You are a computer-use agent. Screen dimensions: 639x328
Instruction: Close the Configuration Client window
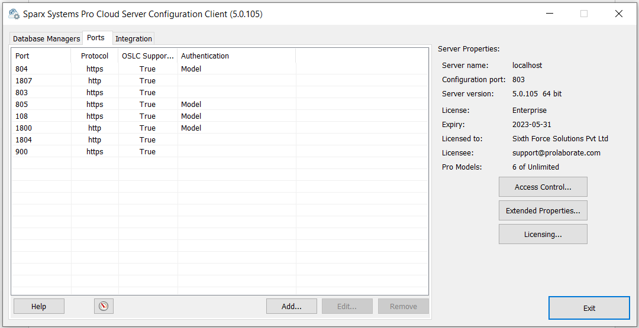click(x=619, y=14)
